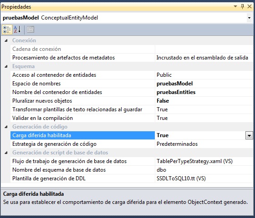This screenshot has width=255, height=218.
Task: Toggle auto-hide pin of Propiedades panel
Action: point(242,6)
